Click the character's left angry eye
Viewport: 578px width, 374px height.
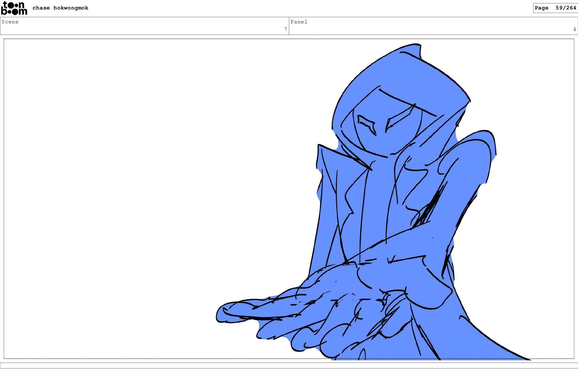pyautogui.click(x=367, y=124)
